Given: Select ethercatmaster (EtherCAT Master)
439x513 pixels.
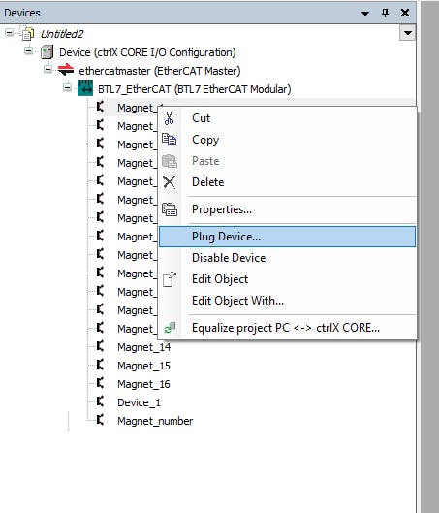Looking at the screenshot, I should point(160,71).
